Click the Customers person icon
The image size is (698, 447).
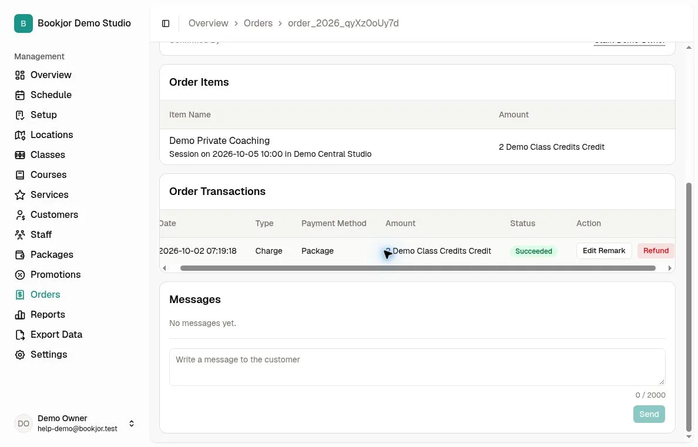[19, 215]
